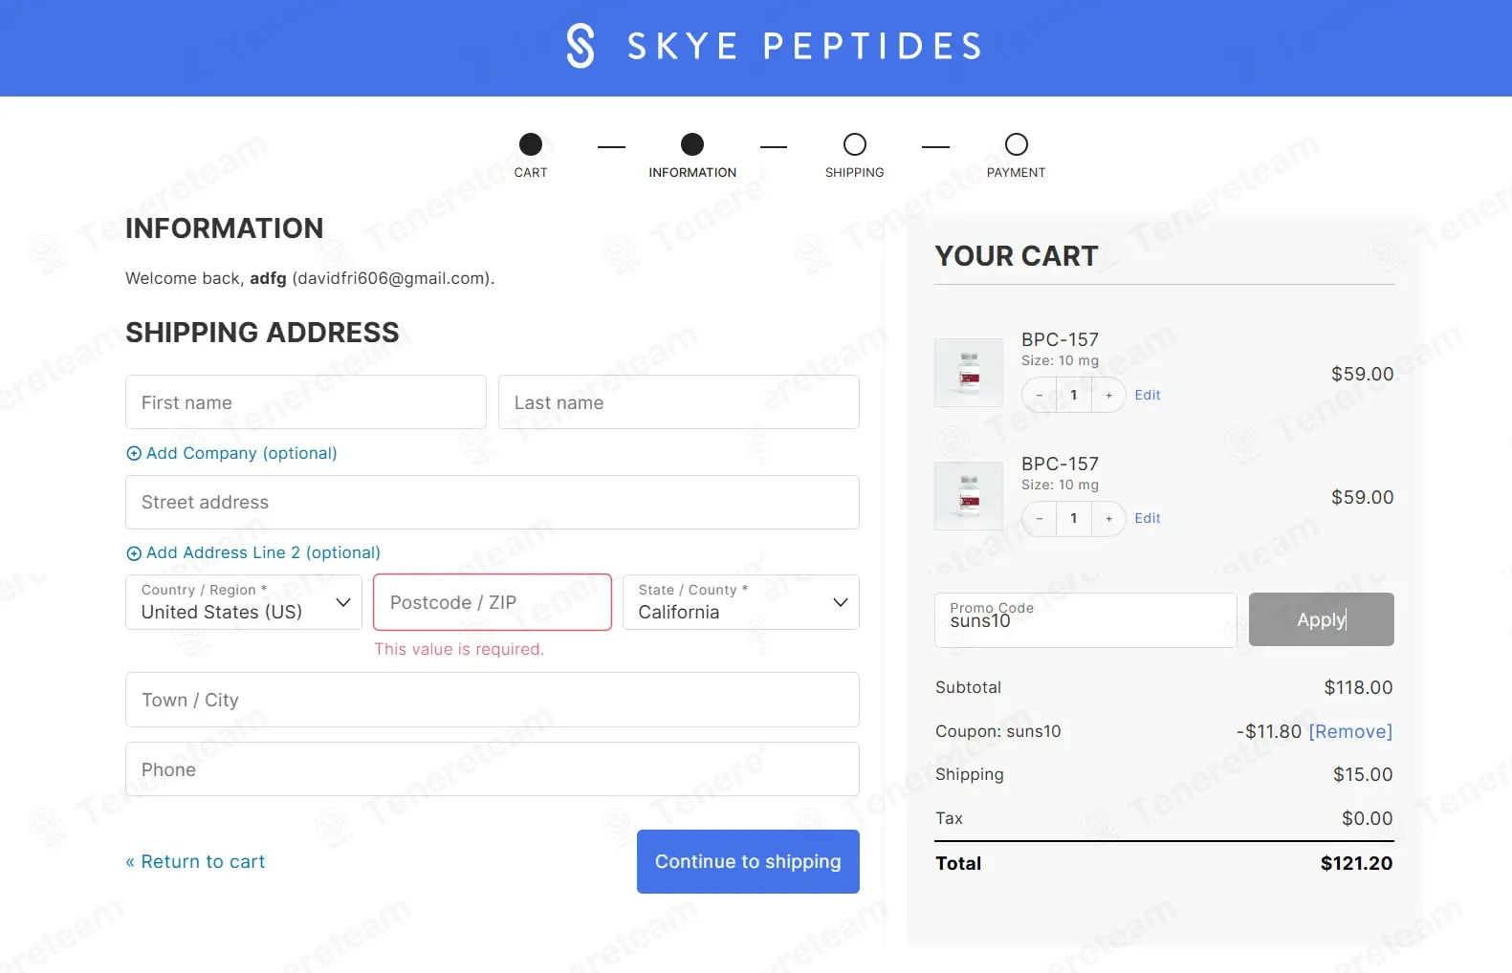Go to the Cart step circle
The image size is (1512, 973).
pyautogui.click(x=531, y=144)
